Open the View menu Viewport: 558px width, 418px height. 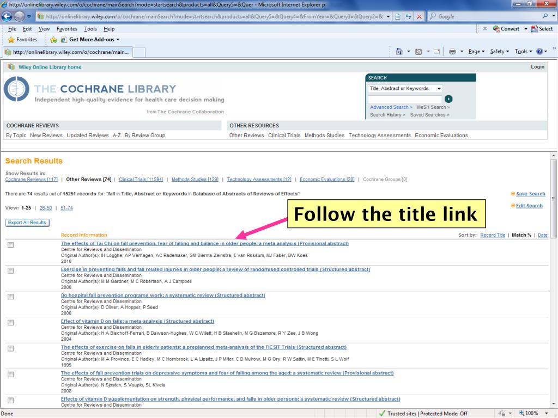pos(44,29)
